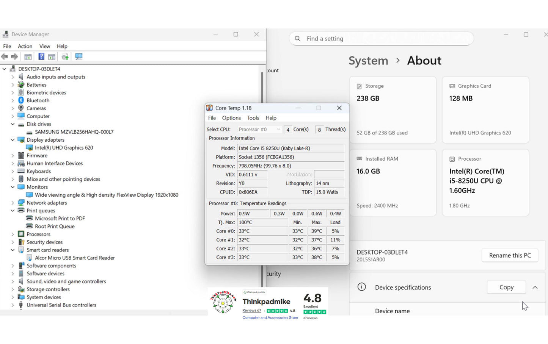
Task: Click the show/hide console tree icon
Action: coord(28,56)
